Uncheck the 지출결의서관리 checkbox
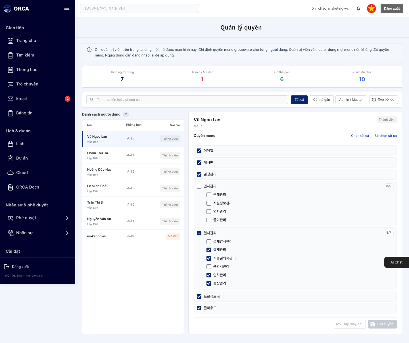 [x=209, y=258]
